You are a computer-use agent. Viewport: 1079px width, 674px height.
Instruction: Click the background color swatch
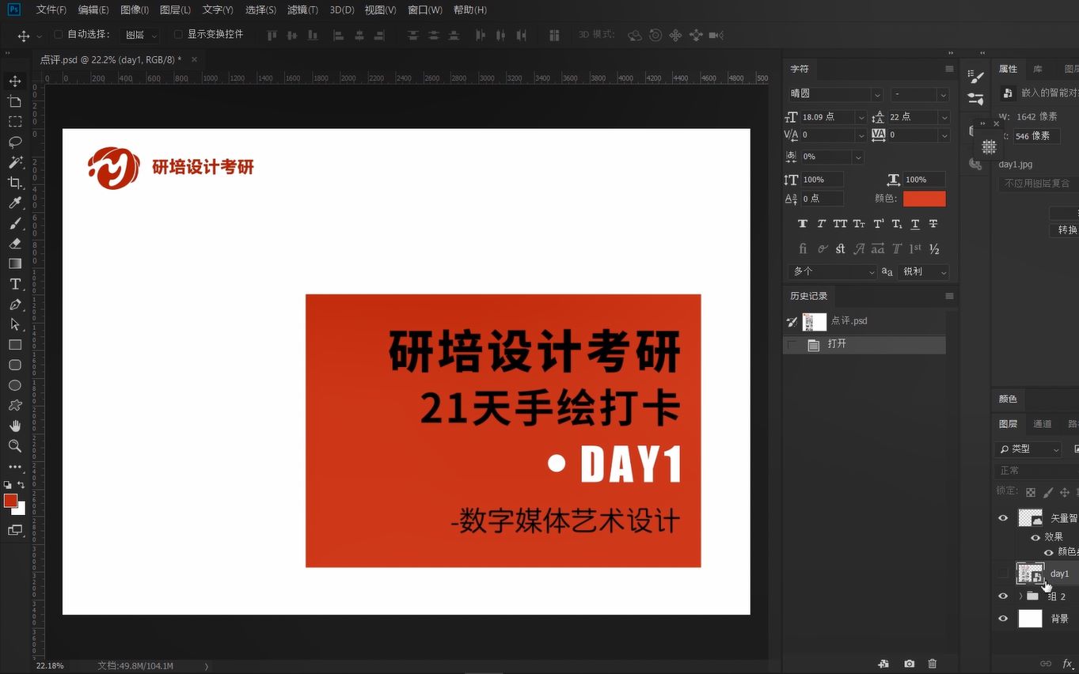[21, 509]
